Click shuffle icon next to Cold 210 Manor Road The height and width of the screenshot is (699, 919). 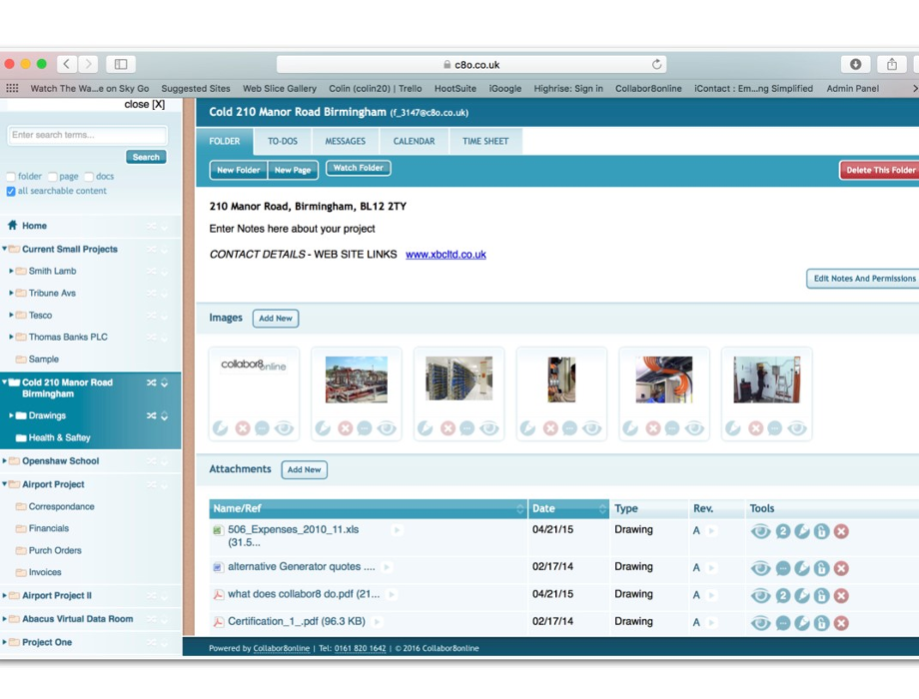(x=151, y=382)
